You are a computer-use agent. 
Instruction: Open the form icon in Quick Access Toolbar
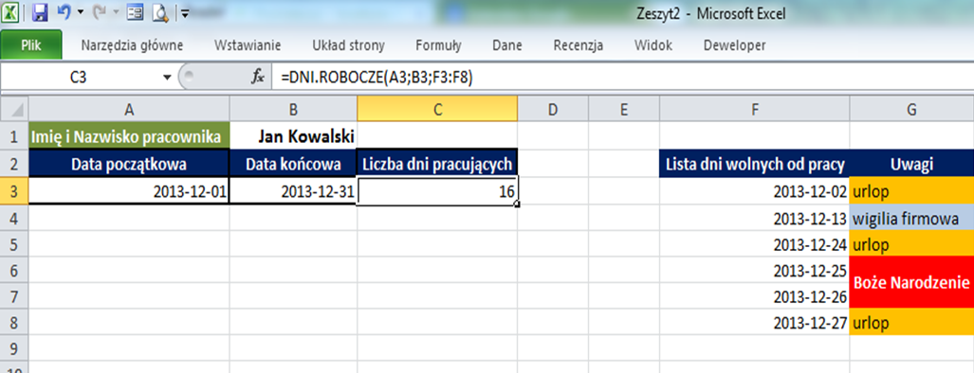[135, 11]
